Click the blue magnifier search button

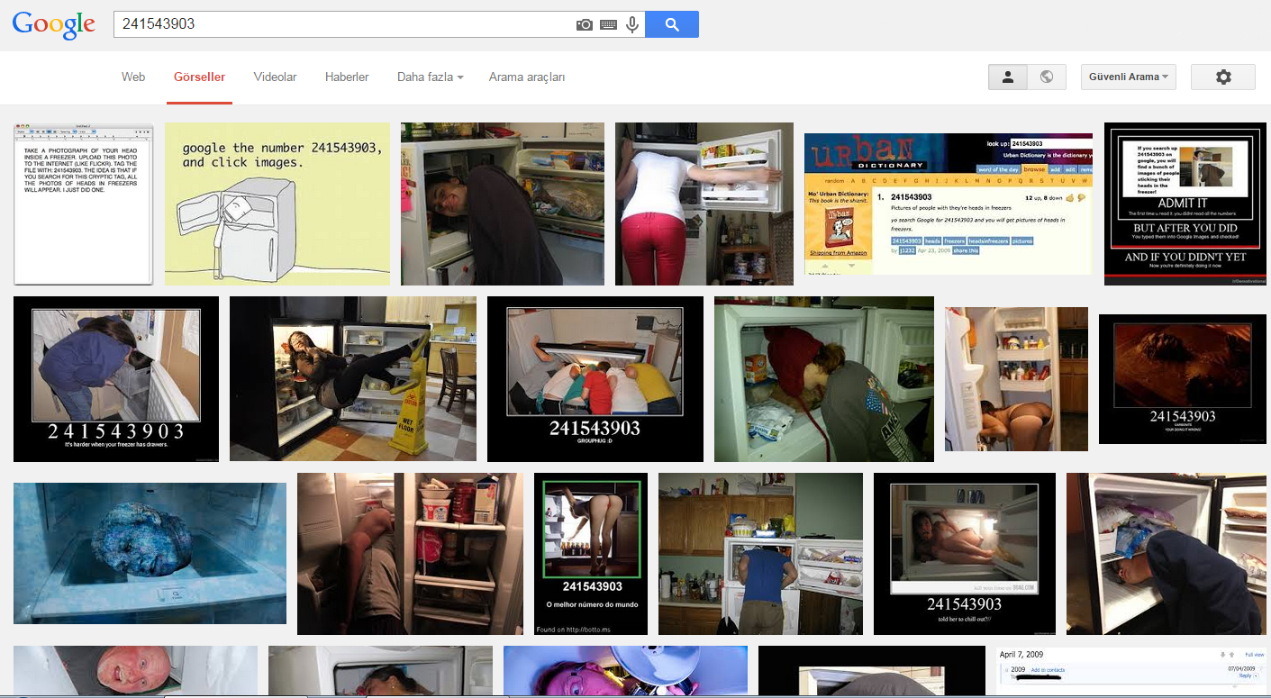tap(671, 25)
